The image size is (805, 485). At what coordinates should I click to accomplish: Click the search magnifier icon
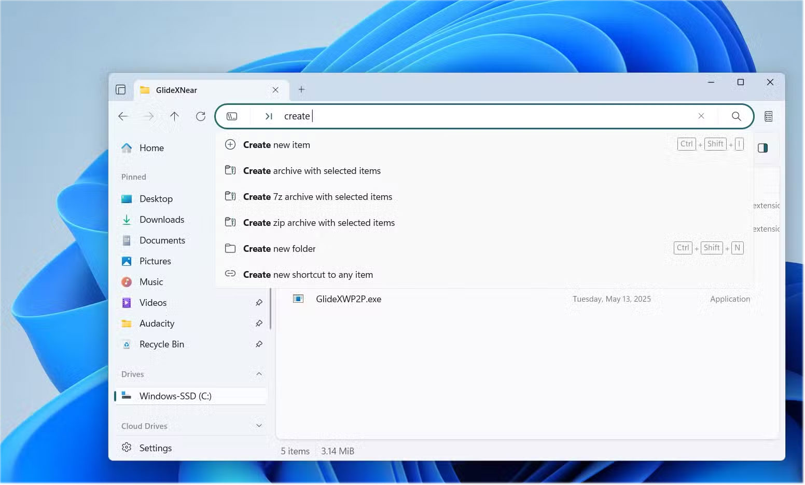click(737, 116)
